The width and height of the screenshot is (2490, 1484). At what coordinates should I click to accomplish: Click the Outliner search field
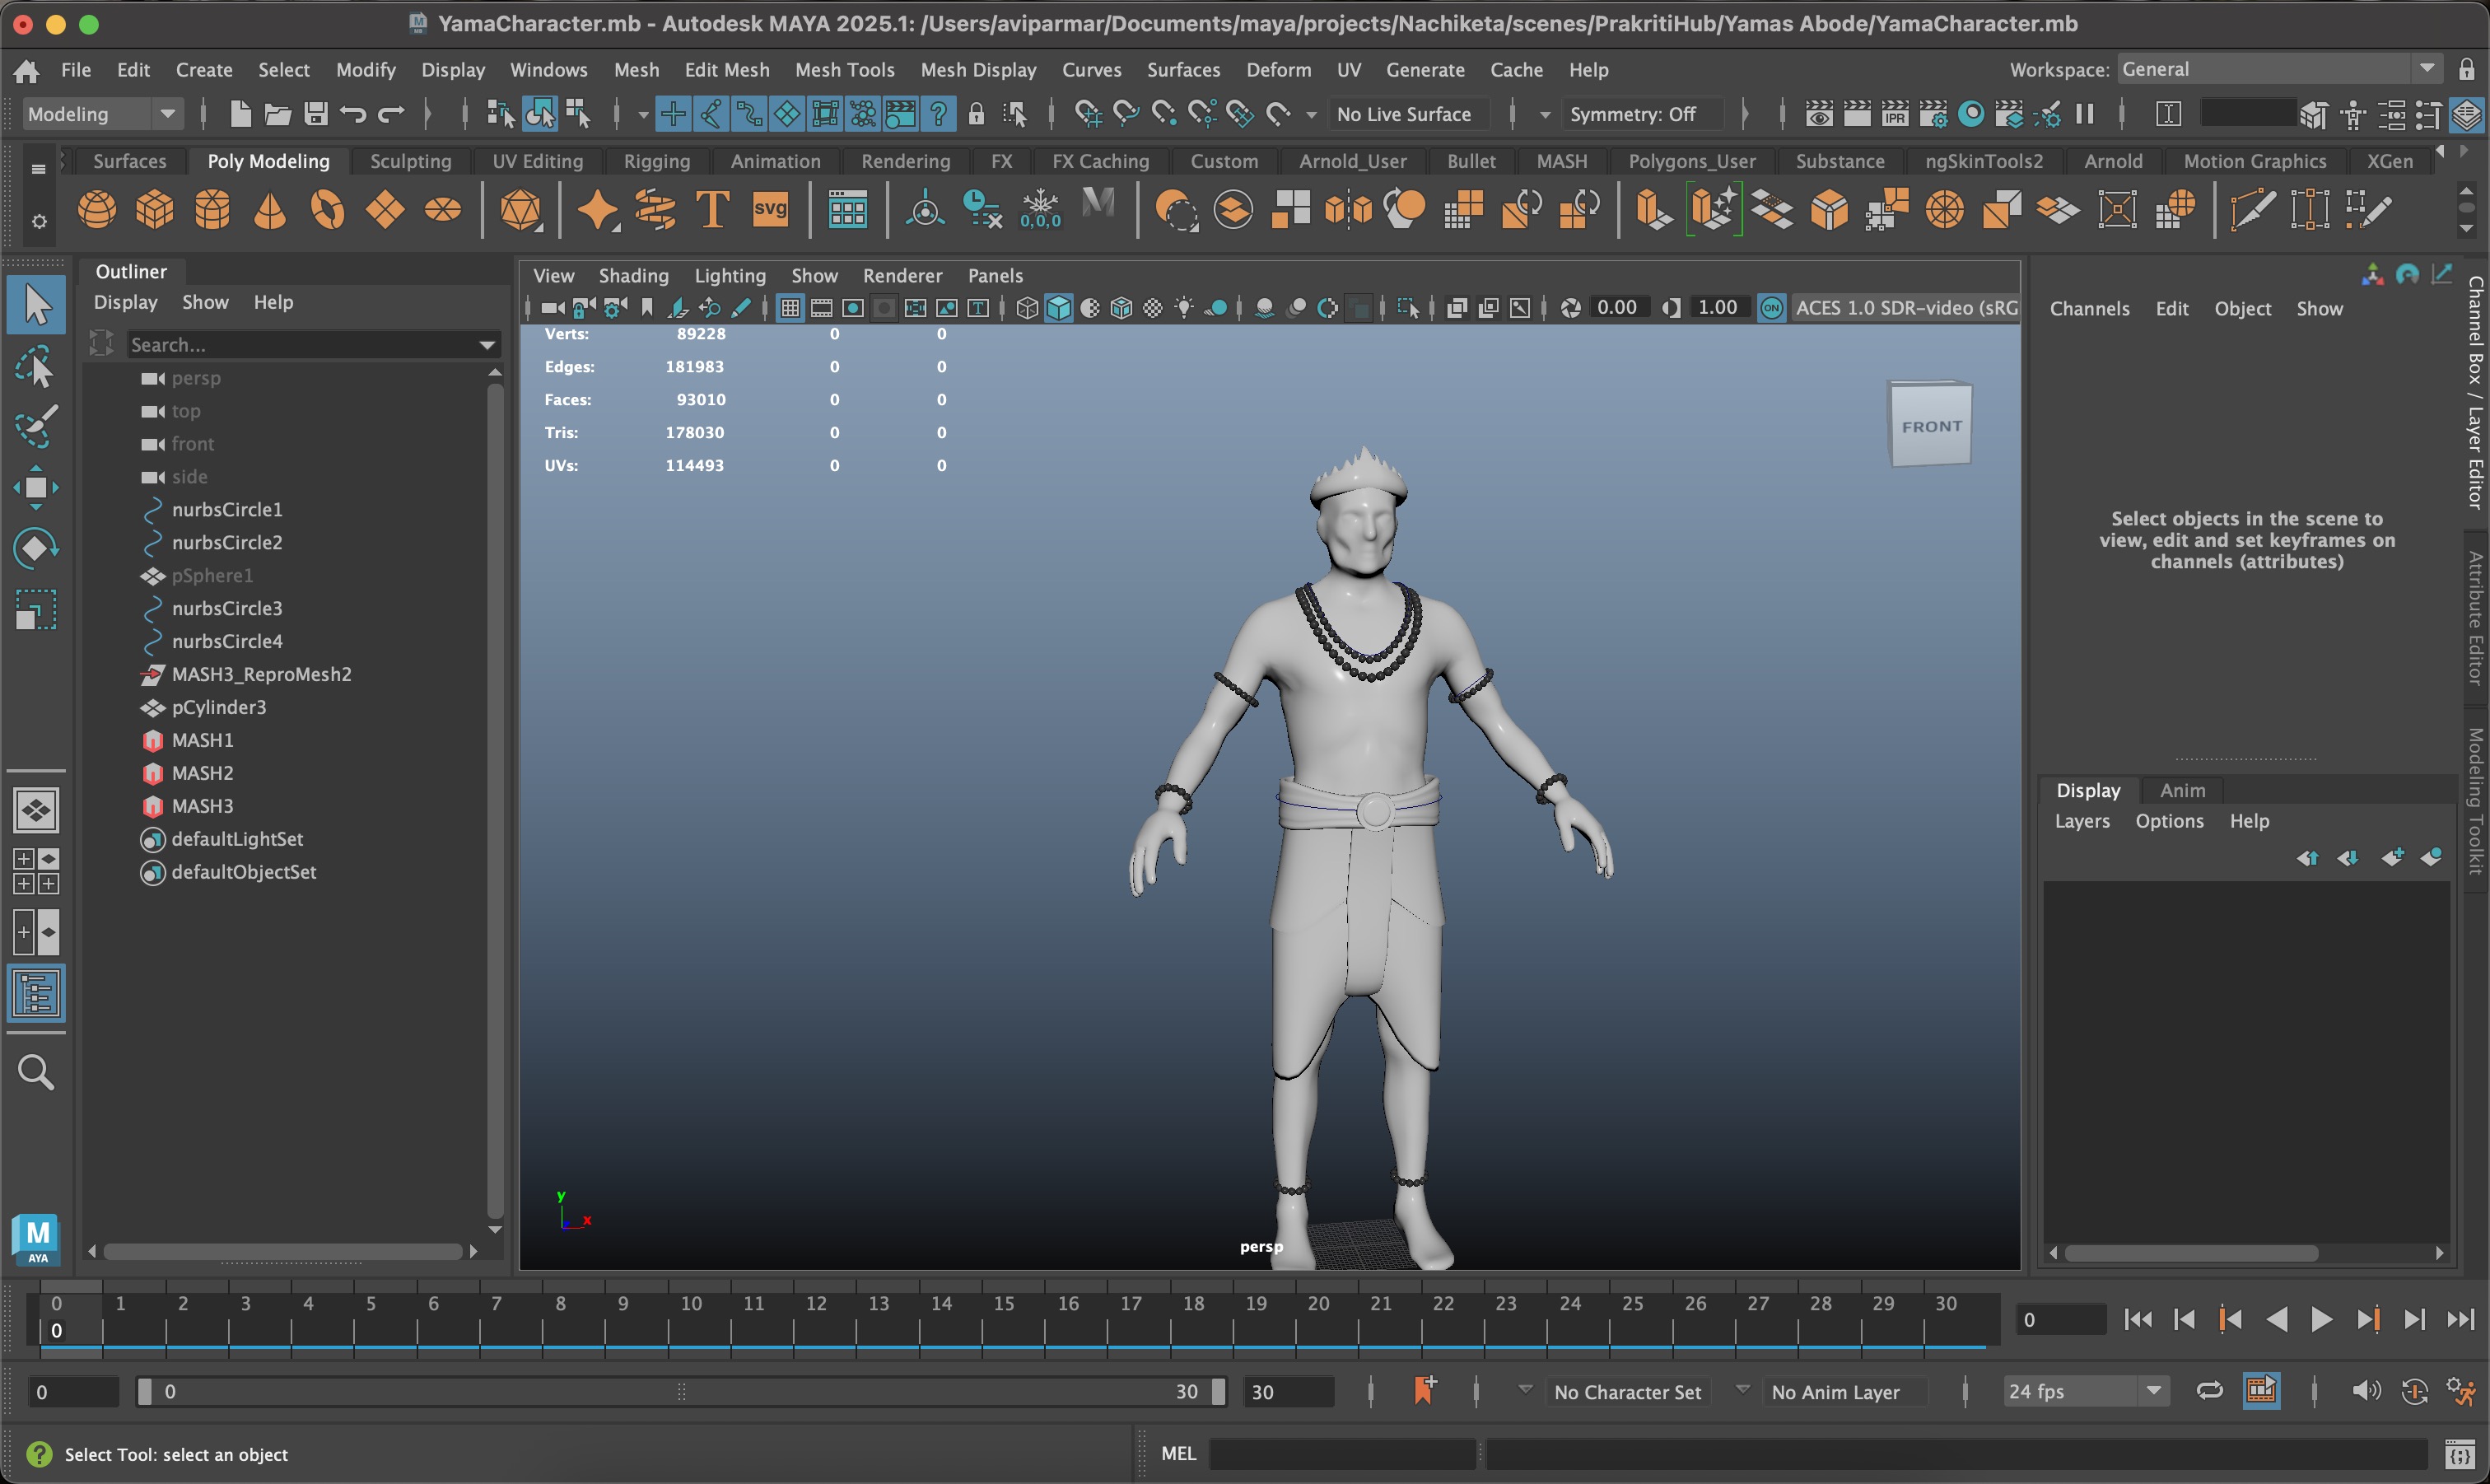300,344
